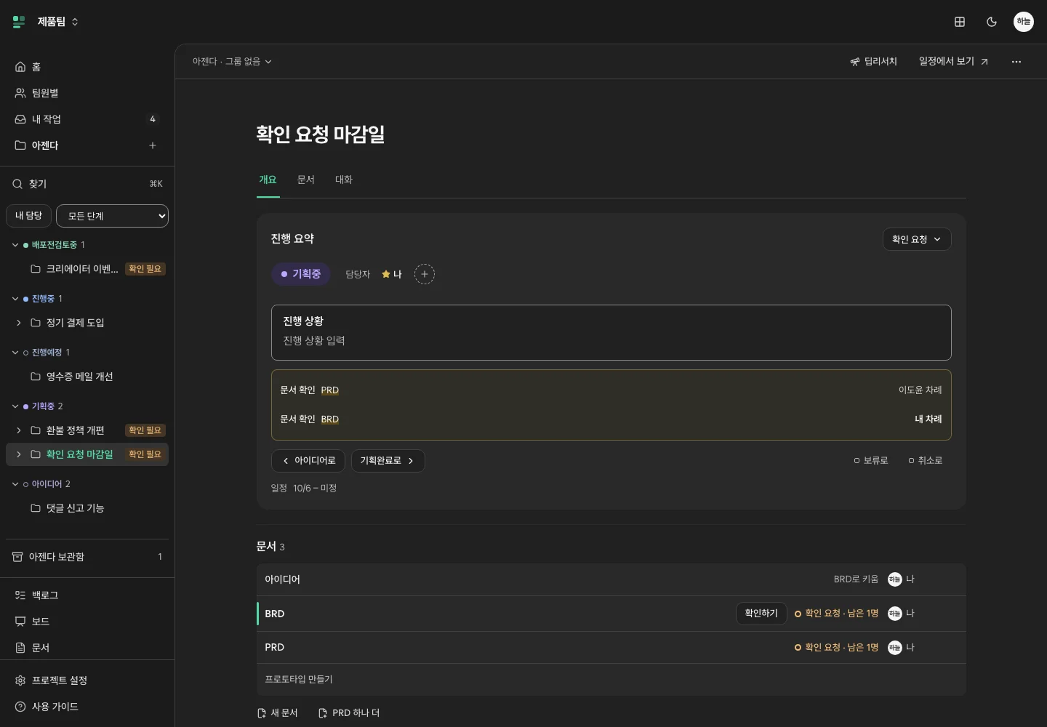The image size is (1047, 727).
Task: Open the 모든 단계 dropdown
Action: [x=112, y=216]
